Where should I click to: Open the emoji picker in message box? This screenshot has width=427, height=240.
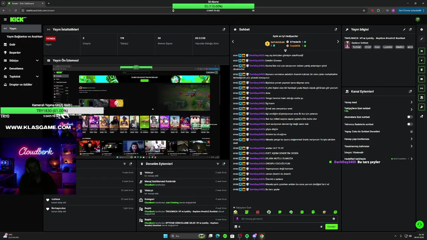334,219
